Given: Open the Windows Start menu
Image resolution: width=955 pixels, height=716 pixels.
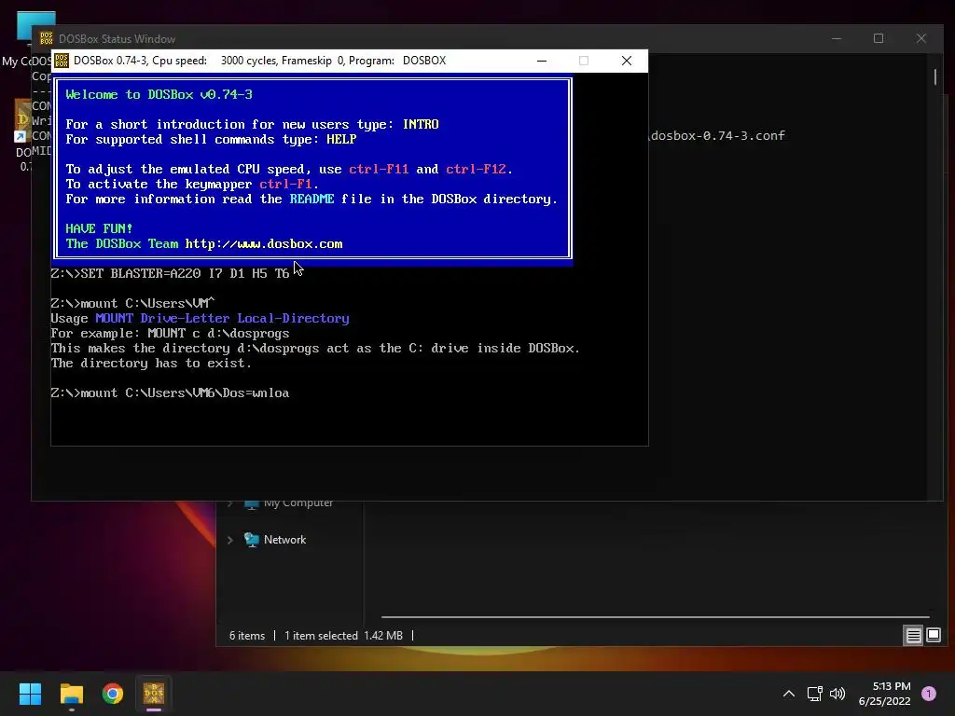Looking at the screenshot, I should (x=30, y=694).
